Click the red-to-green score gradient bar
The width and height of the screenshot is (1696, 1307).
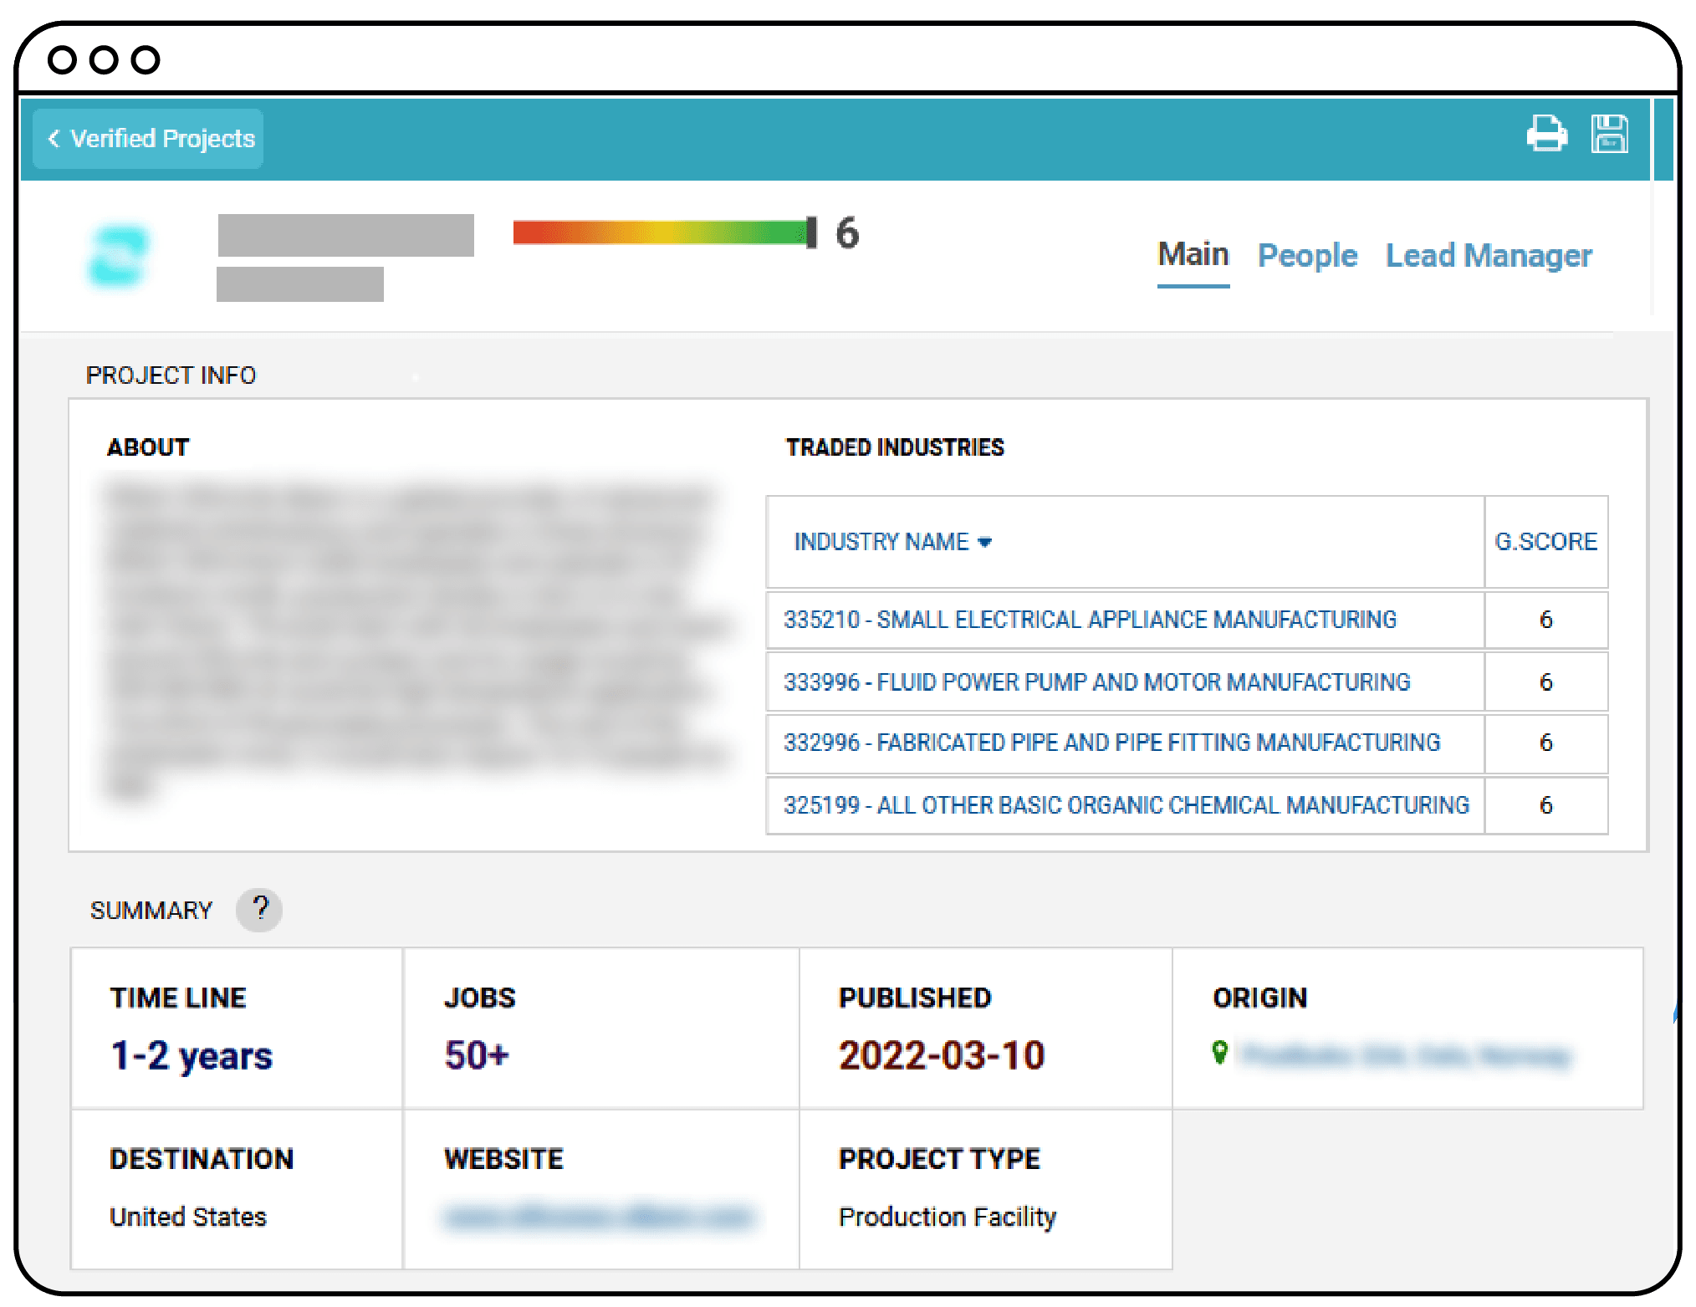[661, 232]
